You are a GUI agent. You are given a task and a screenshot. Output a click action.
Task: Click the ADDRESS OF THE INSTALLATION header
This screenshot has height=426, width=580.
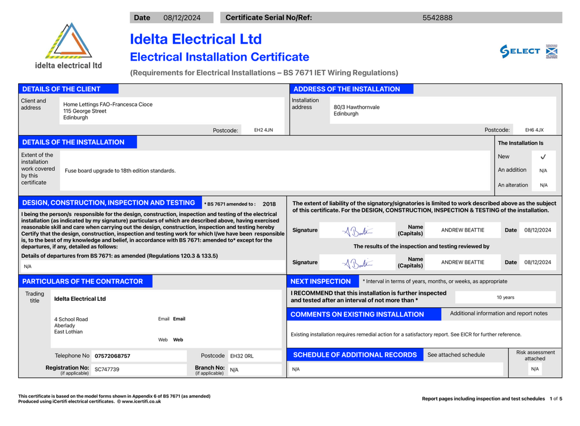(351, 89)
